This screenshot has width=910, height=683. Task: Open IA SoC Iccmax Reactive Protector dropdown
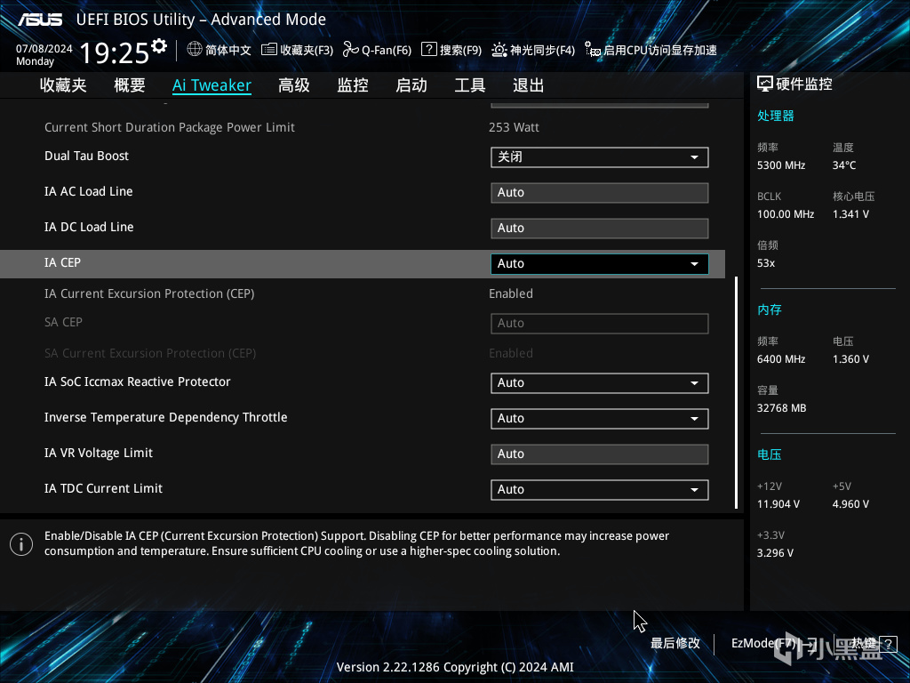[600, 382]
